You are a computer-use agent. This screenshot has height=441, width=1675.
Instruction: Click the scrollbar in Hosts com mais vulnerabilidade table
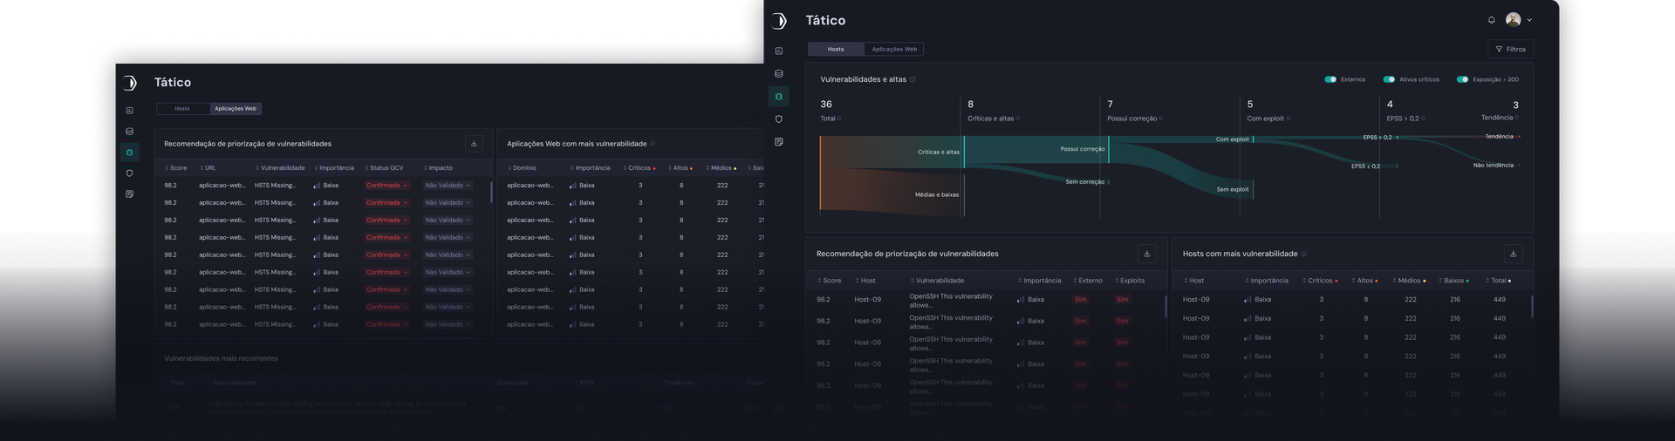click(1532, 306)
